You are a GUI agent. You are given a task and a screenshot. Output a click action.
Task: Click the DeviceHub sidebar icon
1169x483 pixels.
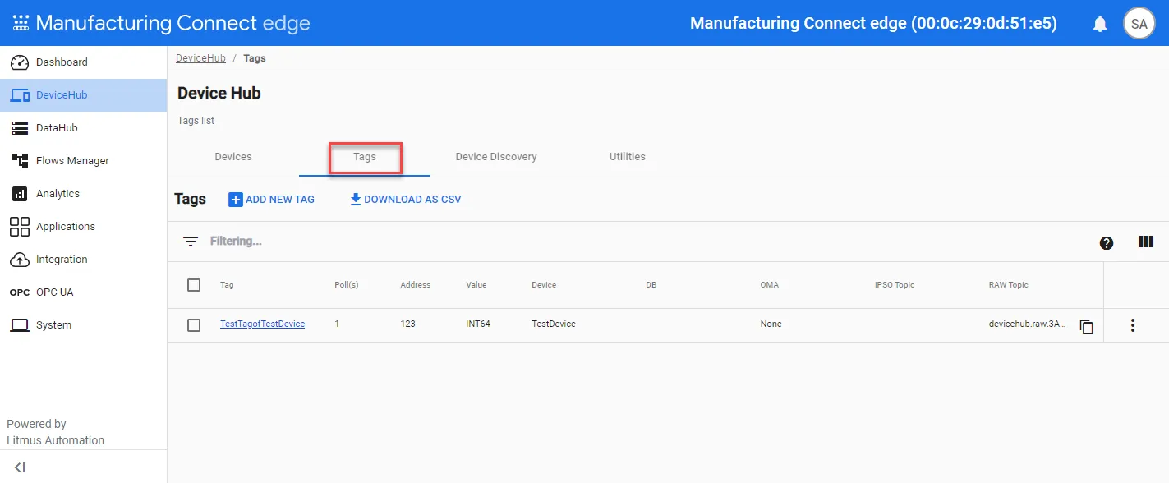click(20, 95)
